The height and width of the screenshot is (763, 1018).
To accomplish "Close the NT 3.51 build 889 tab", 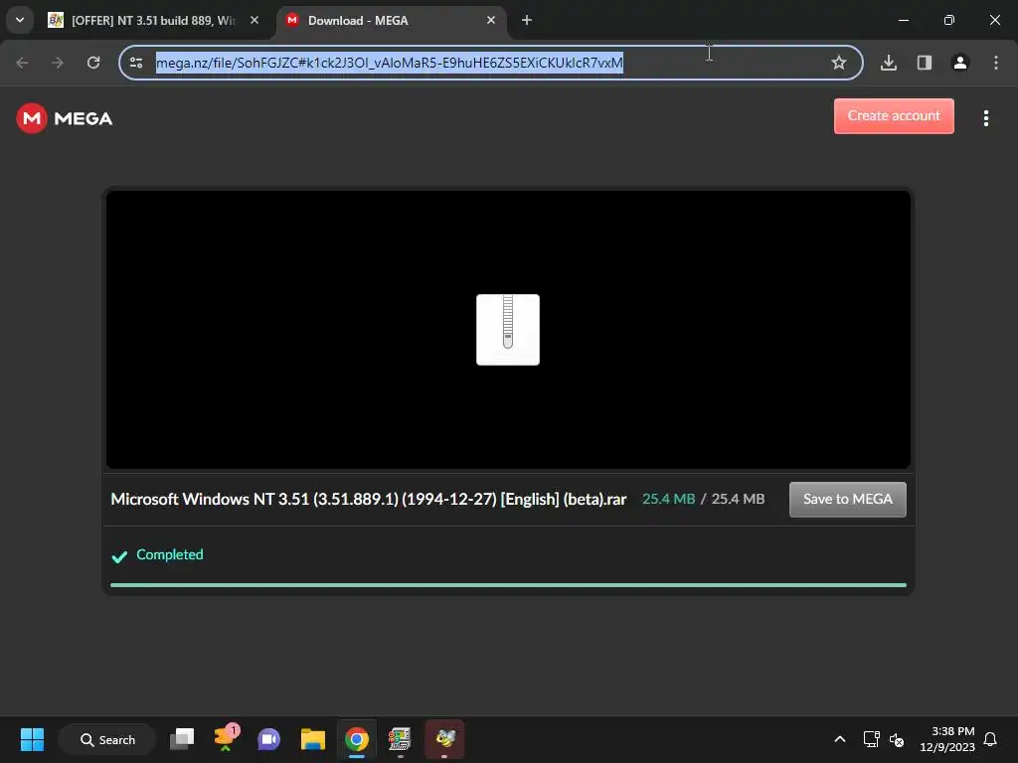I will click(254, 20).
